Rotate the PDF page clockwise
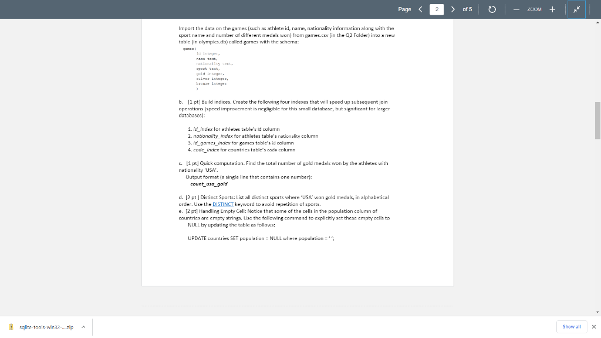The image size is (601, 338). tap(491, 9)
